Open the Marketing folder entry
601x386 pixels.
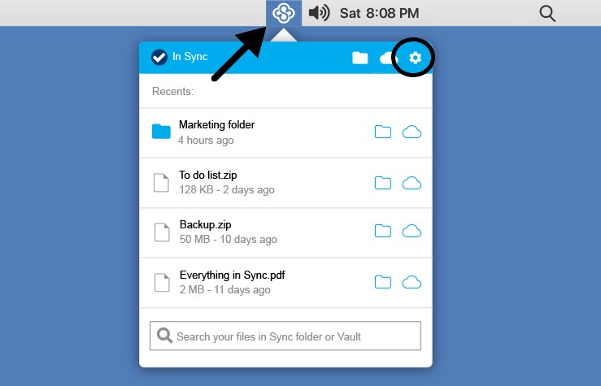coord(216,125)
